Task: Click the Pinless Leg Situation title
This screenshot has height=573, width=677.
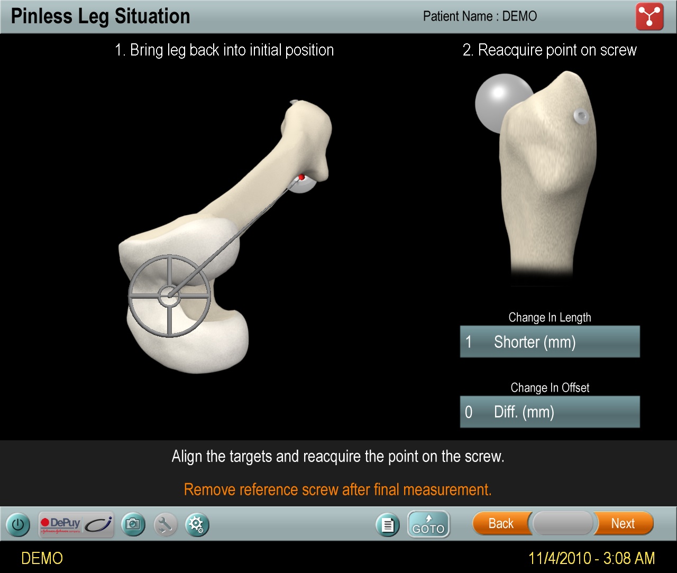Action: 100,16
